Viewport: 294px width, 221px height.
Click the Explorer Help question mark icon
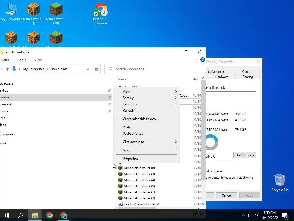[202, 60]
